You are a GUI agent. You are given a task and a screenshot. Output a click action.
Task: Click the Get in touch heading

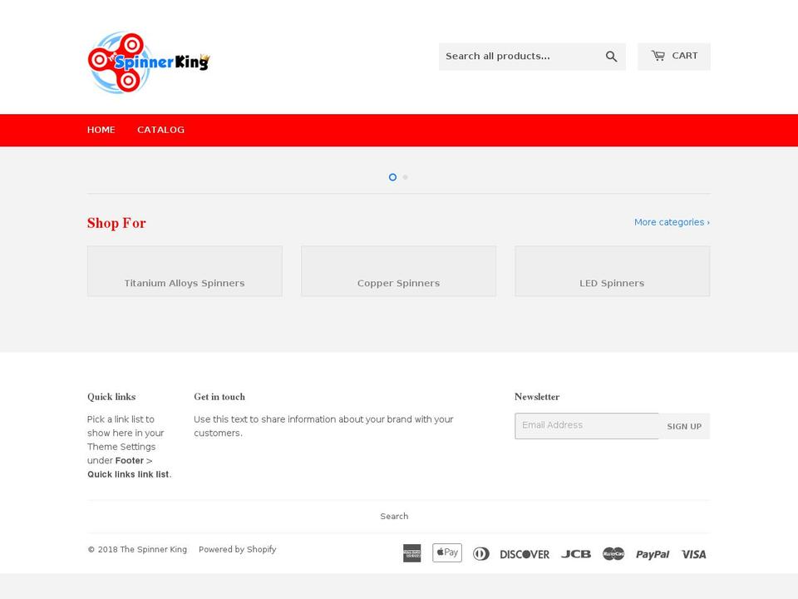point(219,397)
